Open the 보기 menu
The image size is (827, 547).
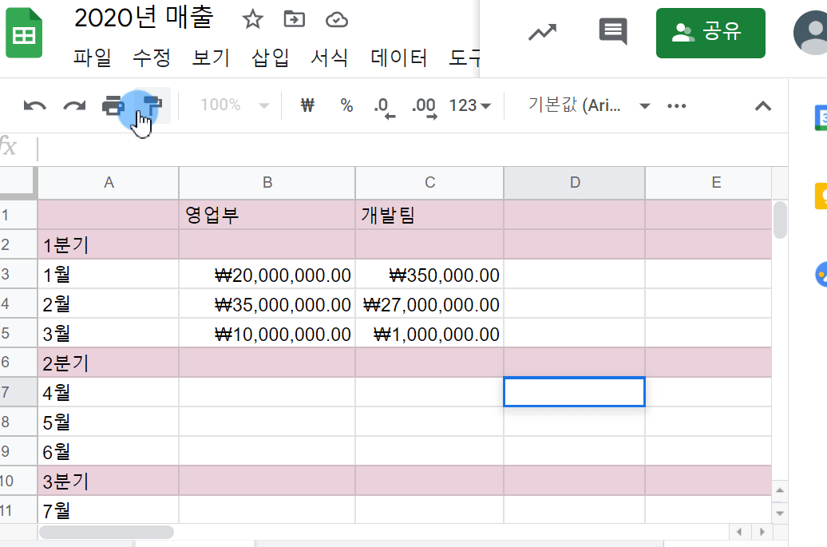click(211, 57)
